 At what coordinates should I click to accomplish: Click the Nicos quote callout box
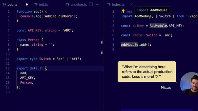147,72
